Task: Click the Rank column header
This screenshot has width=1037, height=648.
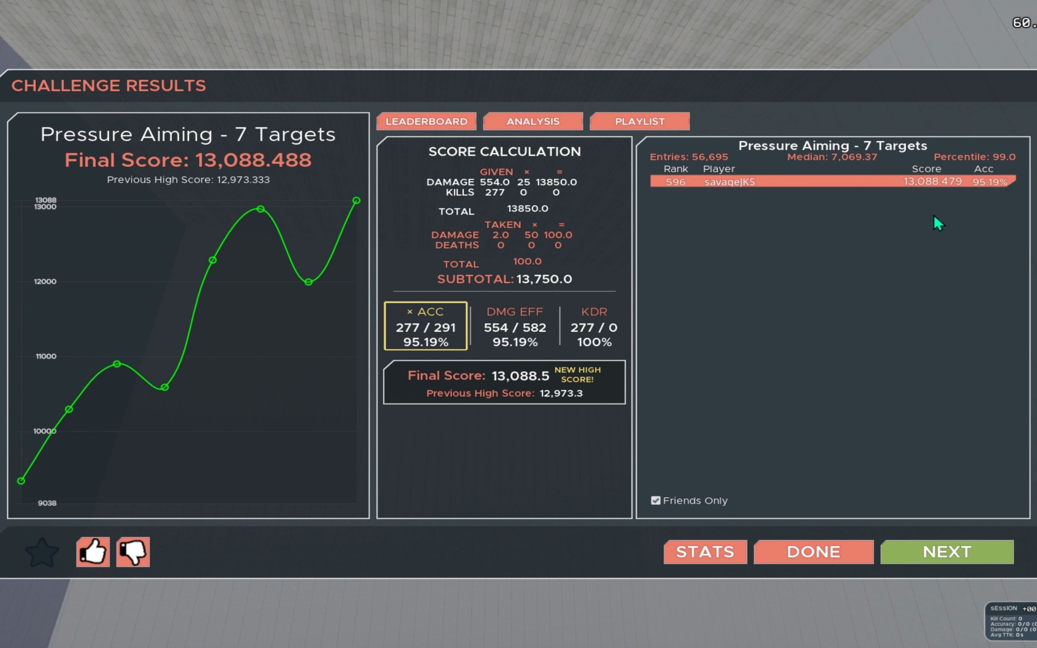Action: pos(676,169)
